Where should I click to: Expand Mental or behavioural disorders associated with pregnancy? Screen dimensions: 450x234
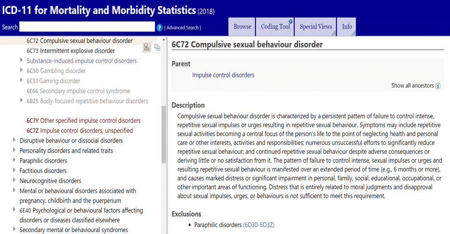[x=14, y=190]
